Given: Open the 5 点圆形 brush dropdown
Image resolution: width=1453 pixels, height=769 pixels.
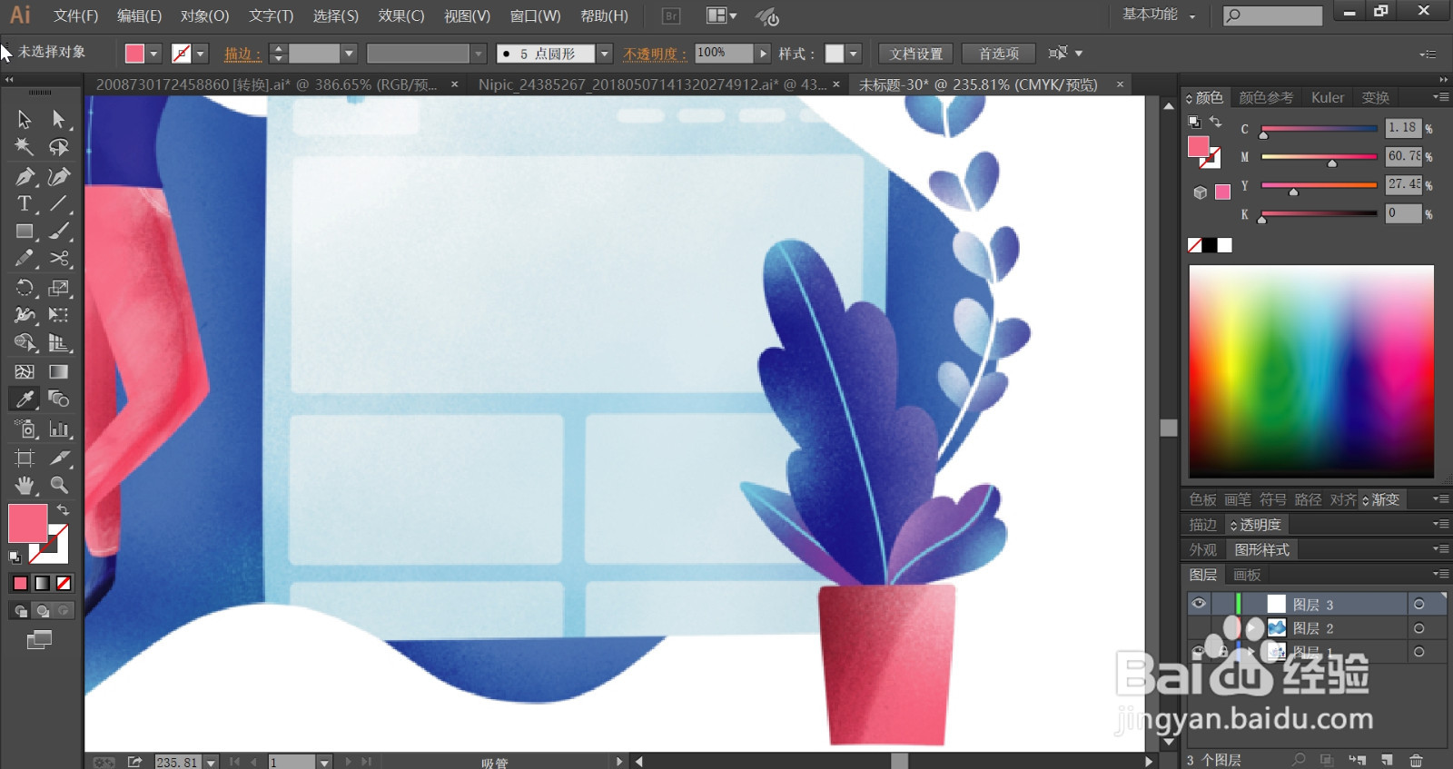Looking at the screenshot, I should 604,54.
